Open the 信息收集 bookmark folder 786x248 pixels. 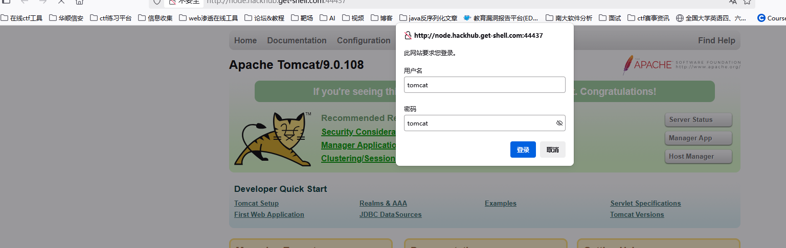pyautogui.click(x=155, y=18)
